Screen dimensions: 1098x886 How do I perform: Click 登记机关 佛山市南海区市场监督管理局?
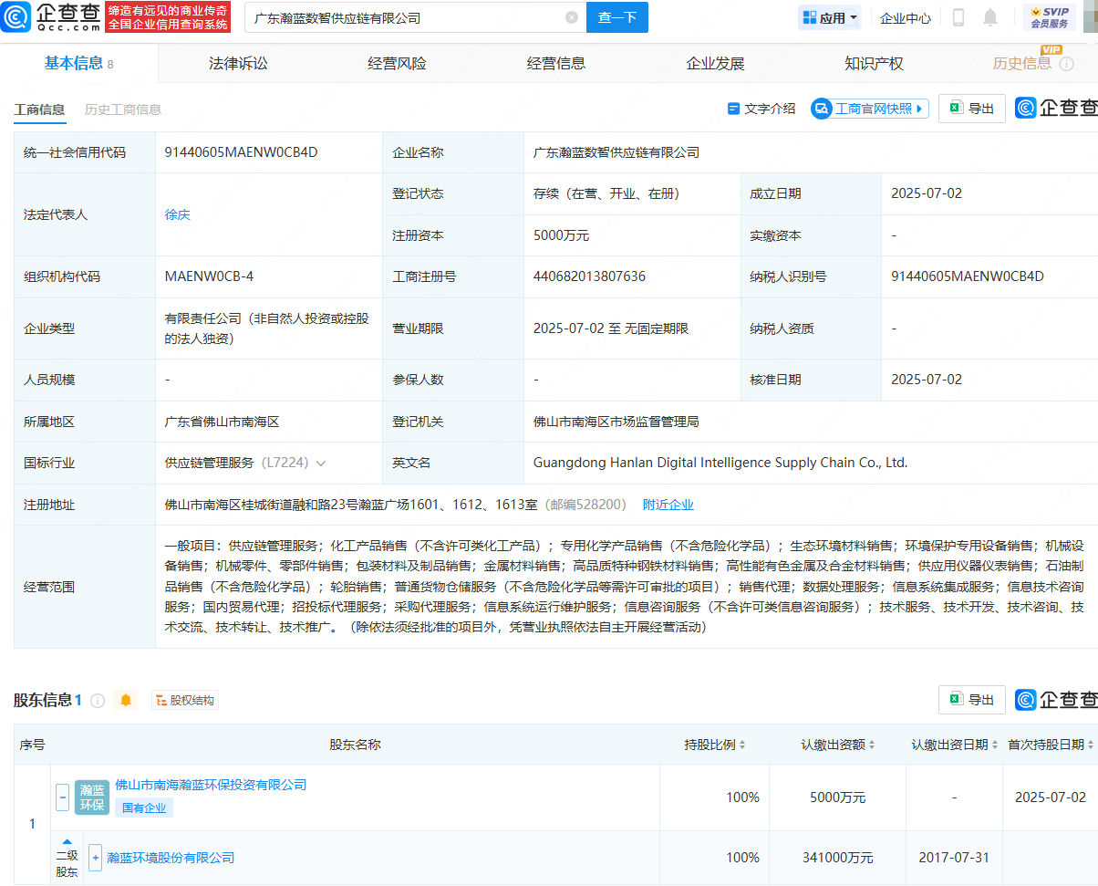[x=616, y=422]
